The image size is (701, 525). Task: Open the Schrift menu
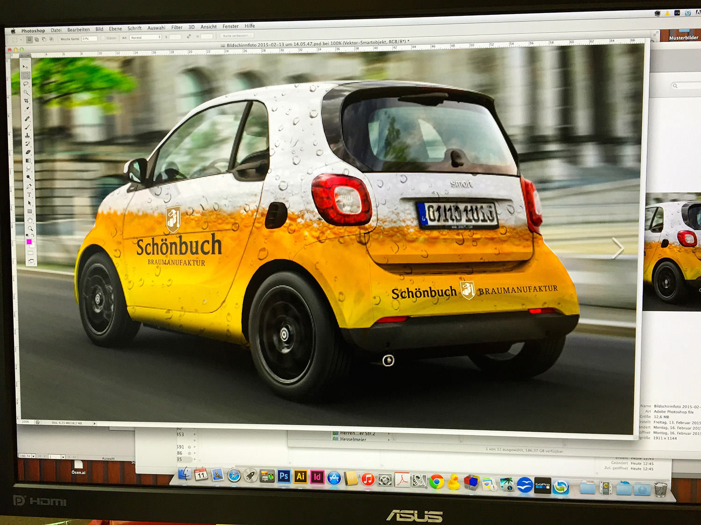pyautogui.click(x=135, y=28)
